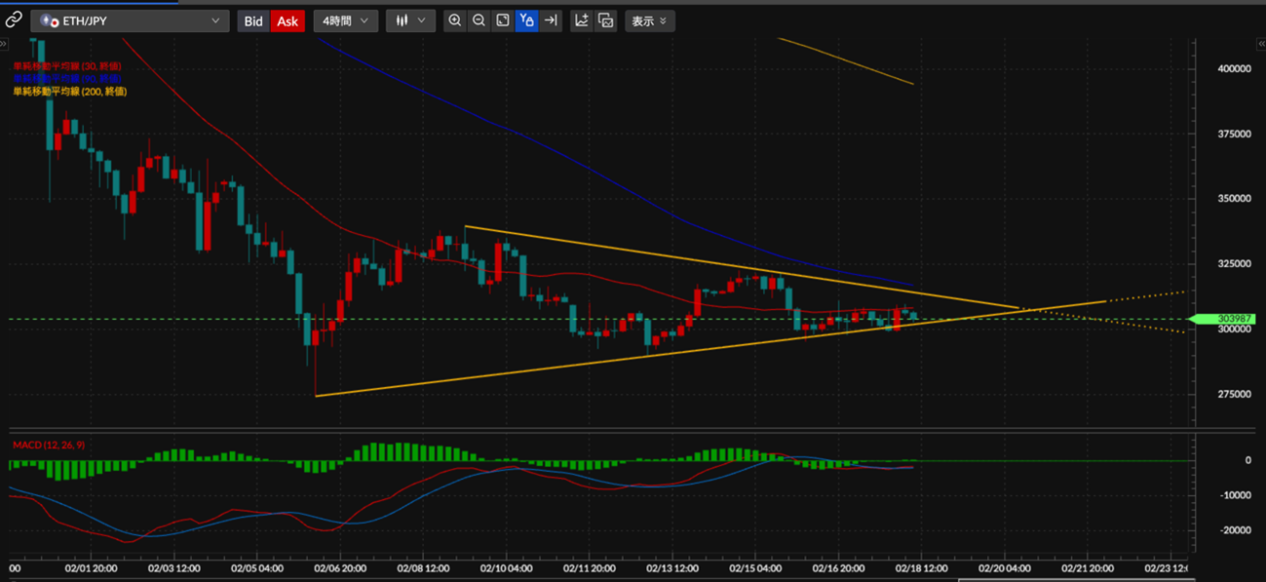Click the fit-to-screen chart icon
This screenshot has width=1266, height=582.
pos(503,20)
